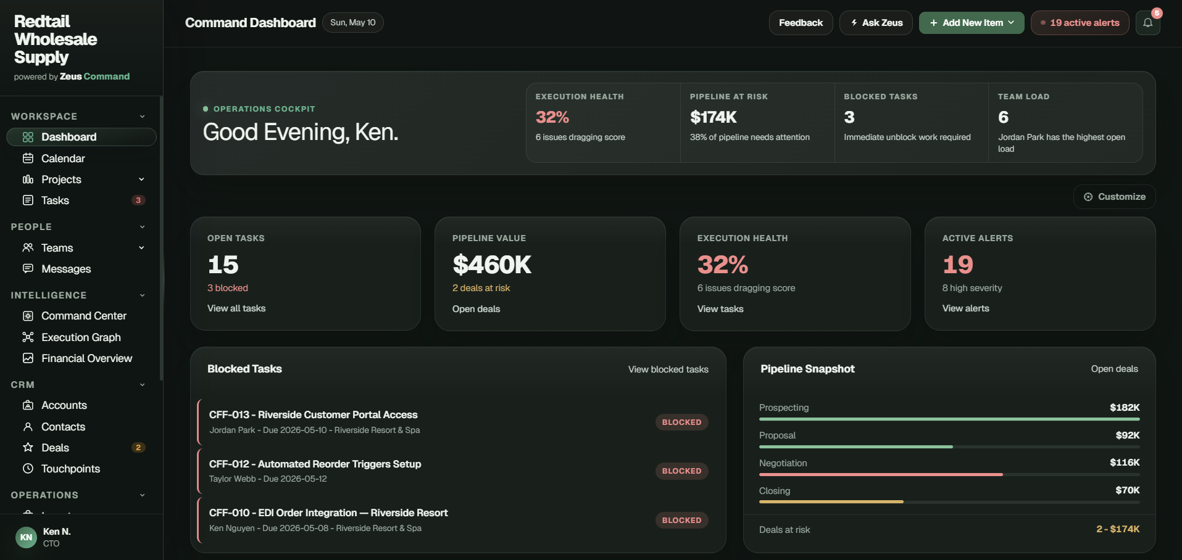This screenshot has height=560, width=1182.
Task: Click the Tasks badge showing 3
Action: tap(138, 200)
